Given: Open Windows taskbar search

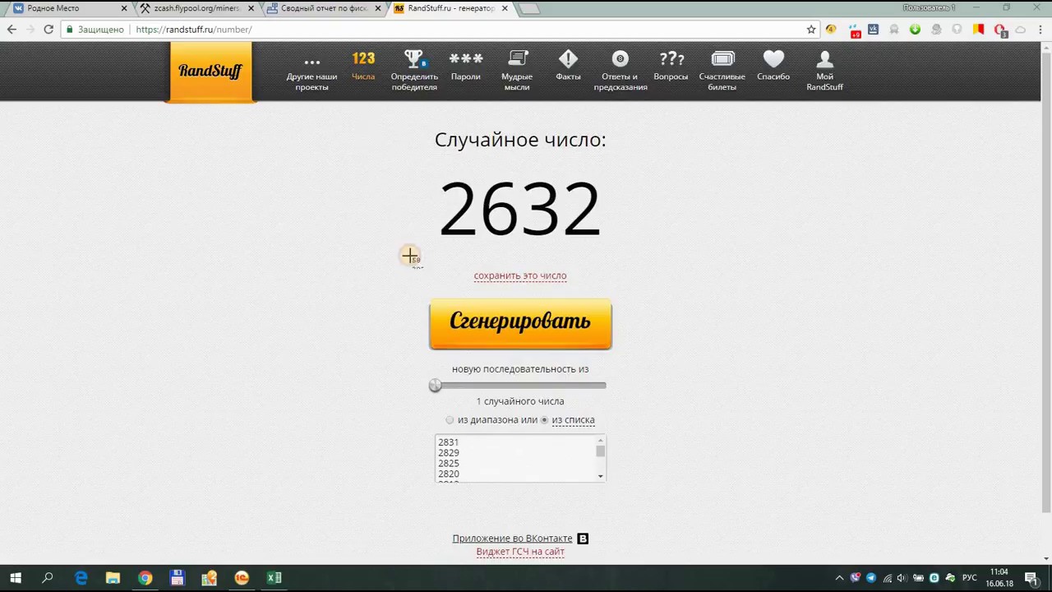Looking at the screenshot, I should (48, 578).
